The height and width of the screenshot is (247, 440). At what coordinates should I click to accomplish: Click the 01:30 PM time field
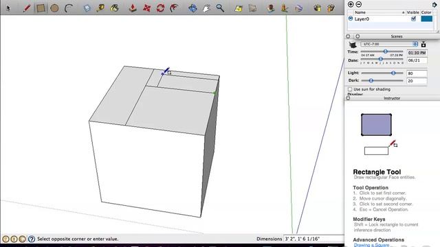tap(417, 53)
